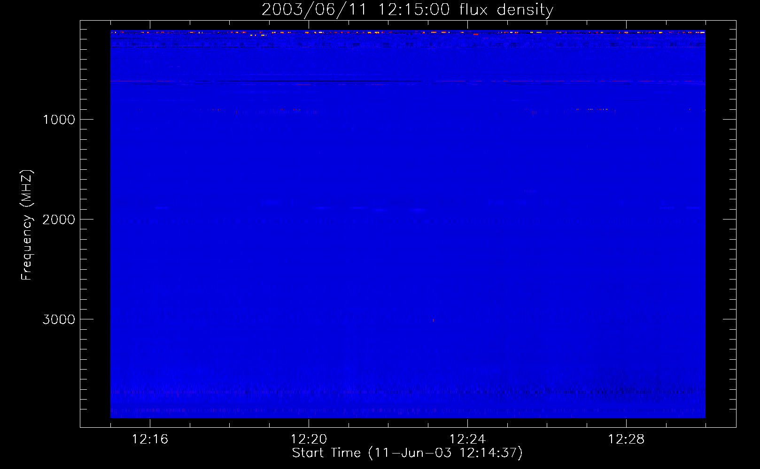Select the 12:28 time tick label
This screenshot has height=469, width=760.
click(x=626, y=439)
